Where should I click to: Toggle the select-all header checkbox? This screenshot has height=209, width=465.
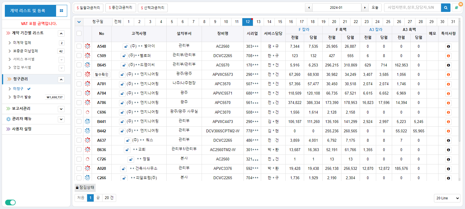[x=79, y=34]
